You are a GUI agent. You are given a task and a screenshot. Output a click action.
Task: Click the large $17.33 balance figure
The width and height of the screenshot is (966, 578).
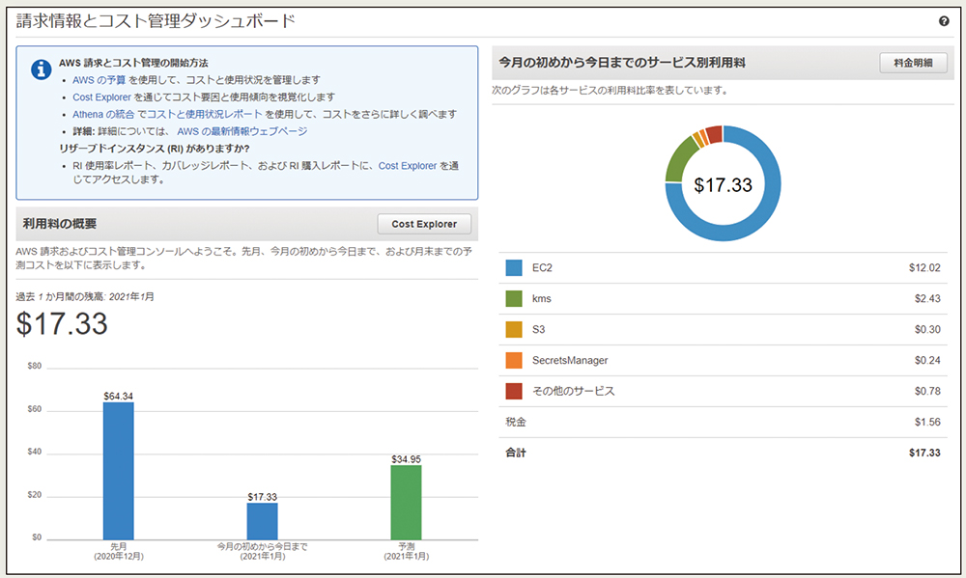pyautogui.click(x=62, y=324)
